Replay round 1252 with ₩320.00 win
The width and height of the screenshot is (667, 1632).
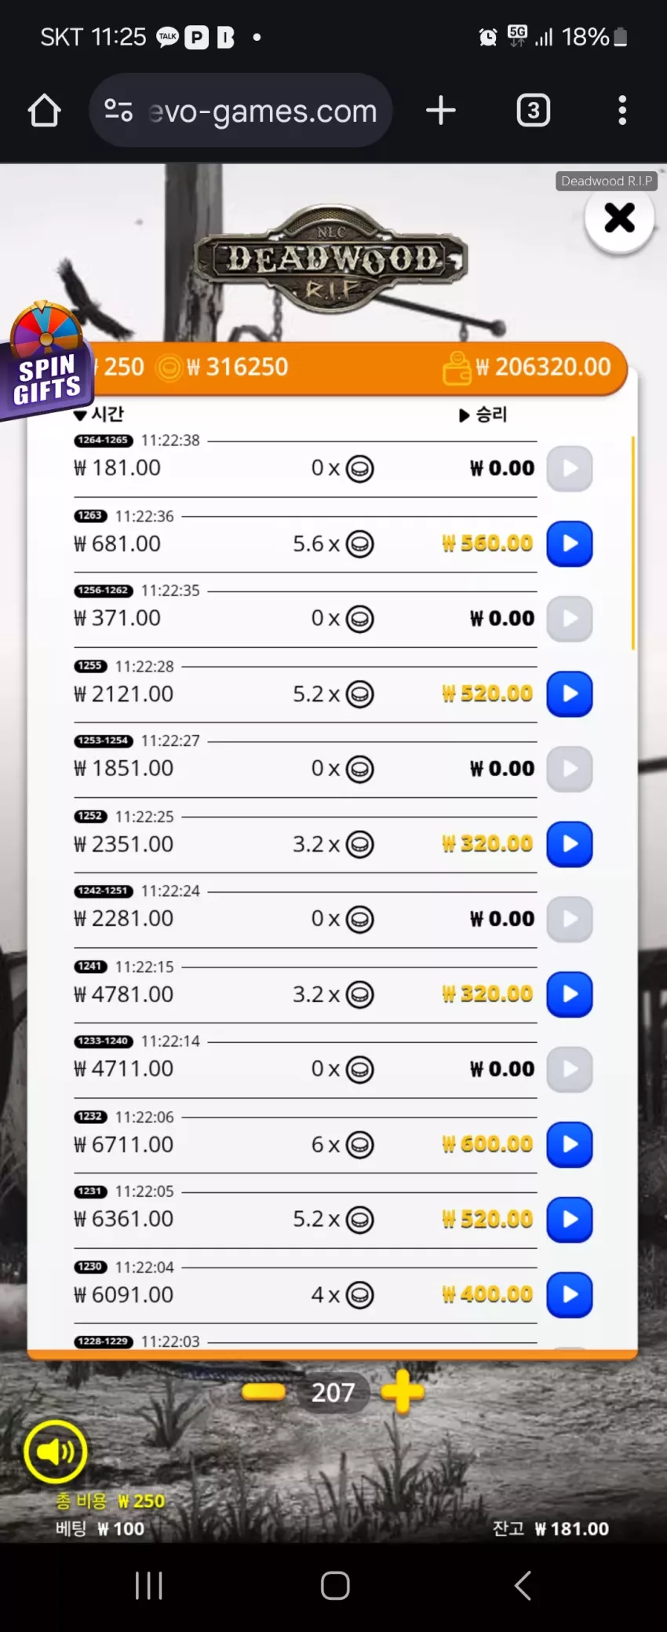tap(569, 843)
